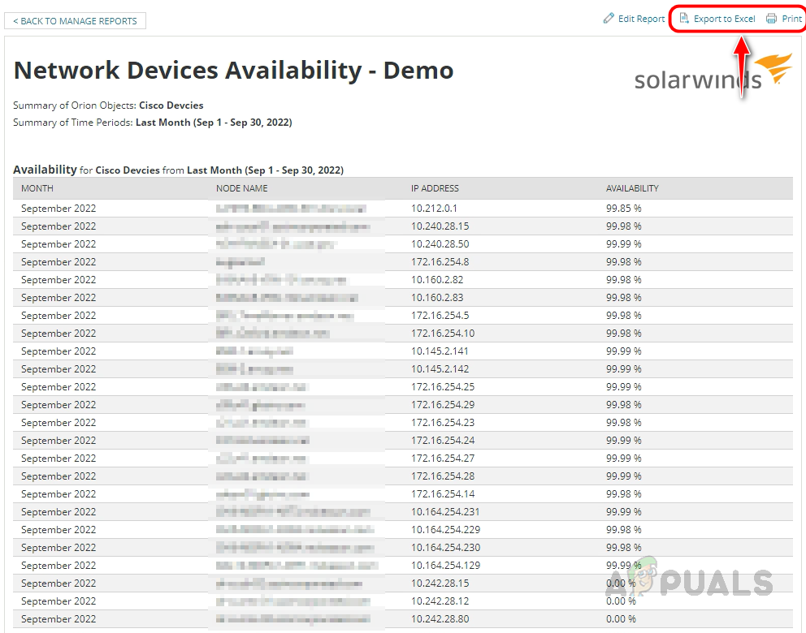Image resolution: width=806 pixels, height=633 pixels.
Task: Click the Print printer icon
Action: (x=771, y=19)
